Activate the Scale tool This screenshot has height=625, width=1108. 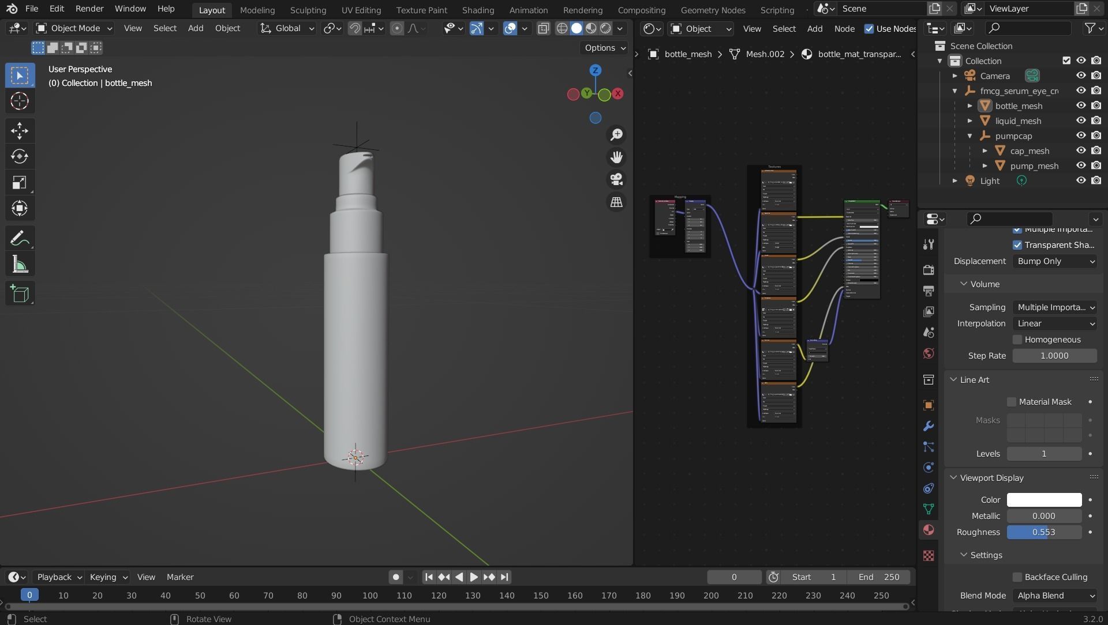click(x=20, y=183)
